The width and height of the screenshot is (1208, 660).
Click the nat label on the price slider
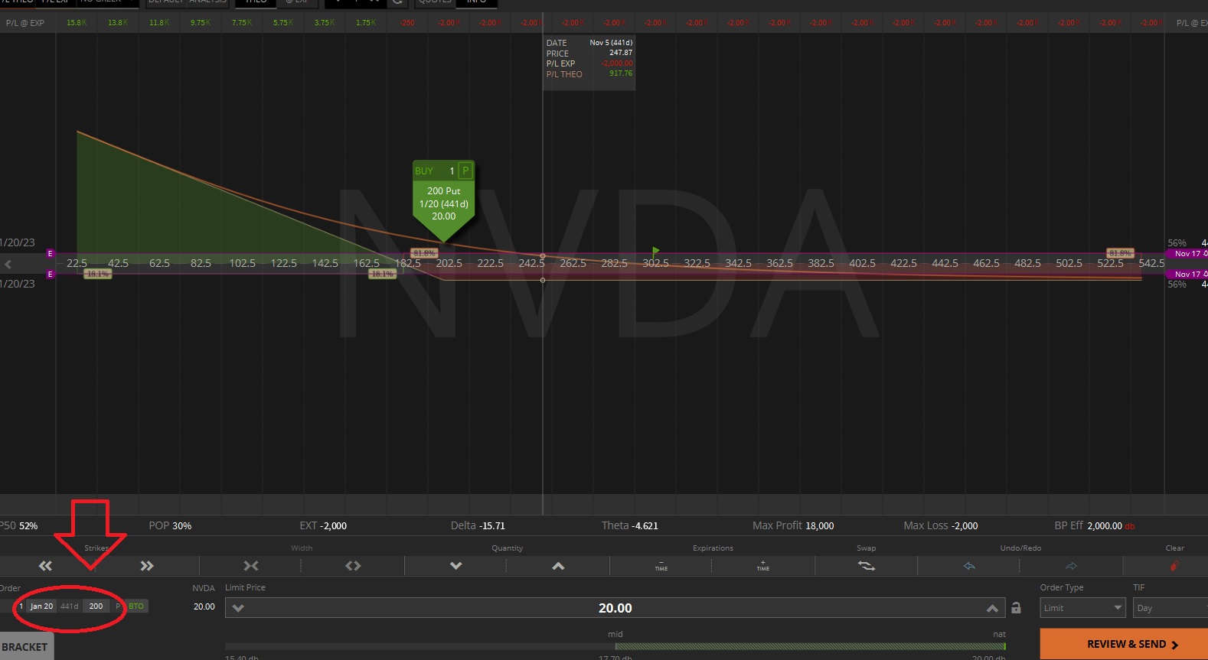(999, 634)
